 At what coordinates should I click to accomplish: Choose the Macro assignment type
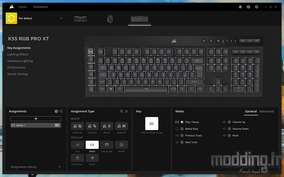click(92, 158)
